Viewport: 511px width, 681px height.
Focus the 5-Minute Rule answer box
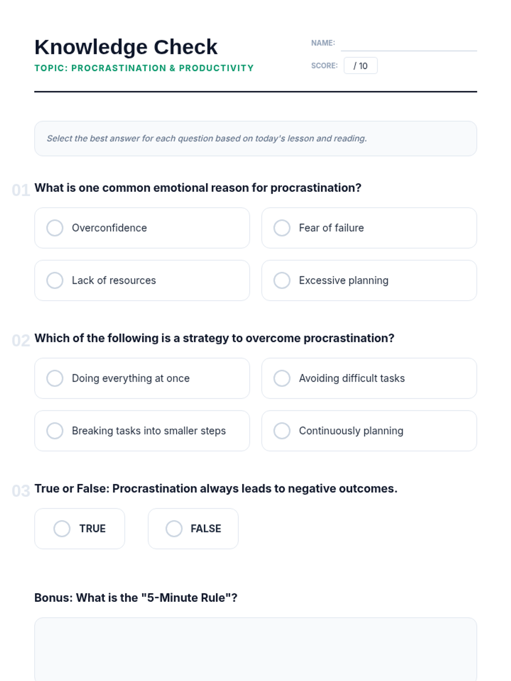(255, 649)
